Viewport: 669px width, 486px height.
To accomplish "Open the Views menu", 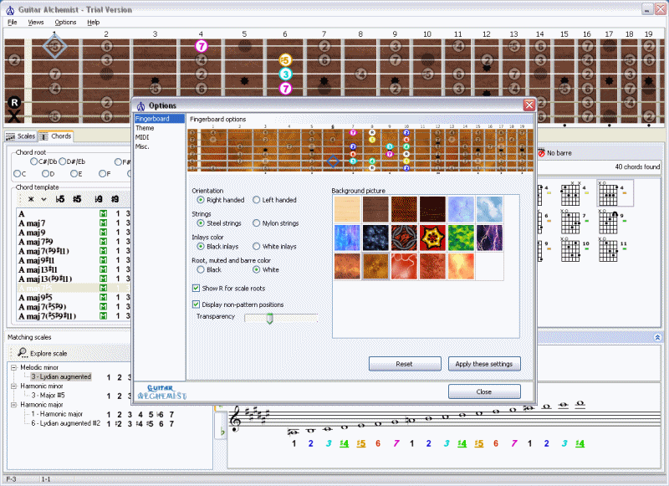I will point(36,22).
